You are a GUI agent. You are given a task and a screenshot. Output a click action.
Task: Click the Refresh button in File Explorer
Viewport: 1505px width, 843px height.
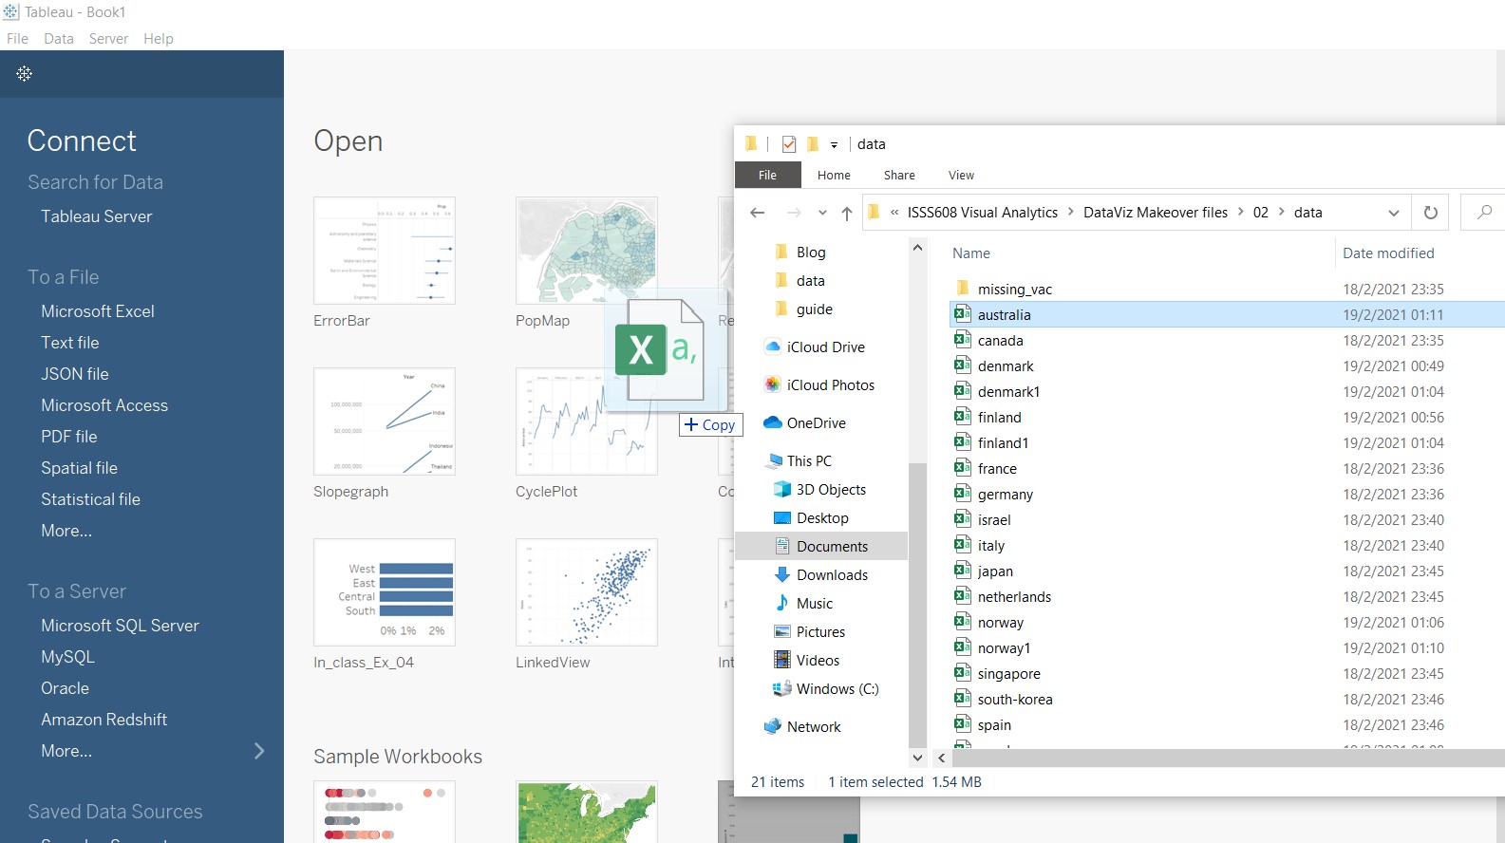pyautogui.click(x=1430, y=213)
